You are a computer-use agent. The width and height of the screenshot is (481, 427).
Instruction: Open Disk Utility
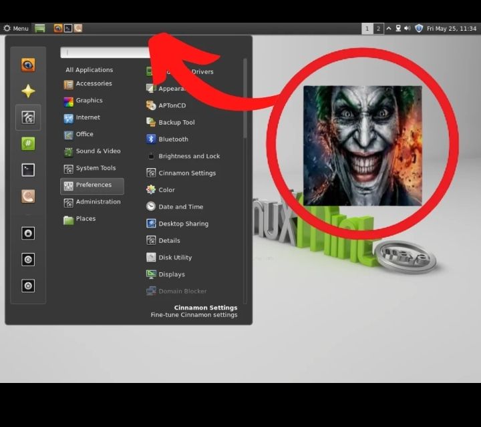[x=169, y=258]
